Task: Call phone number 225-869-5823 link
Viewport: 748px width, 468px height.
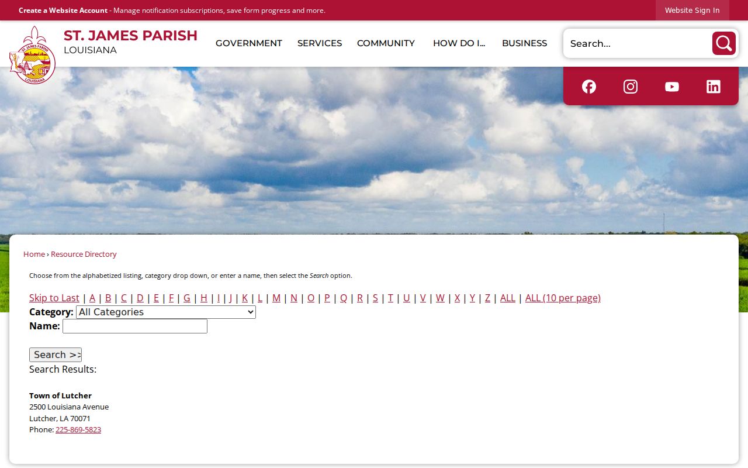Action: coord(78,430)
